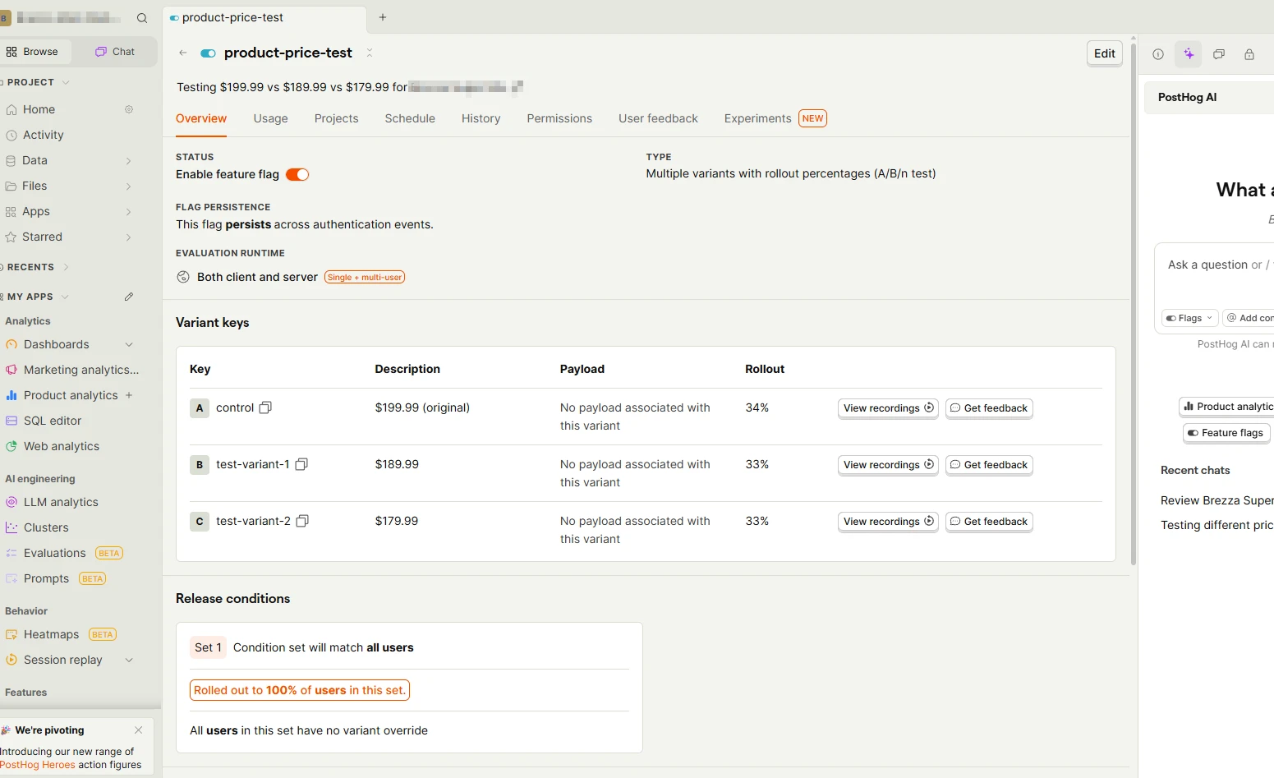Open SQL editor from the sidebar
The image size is (1274, 778).
53,420
